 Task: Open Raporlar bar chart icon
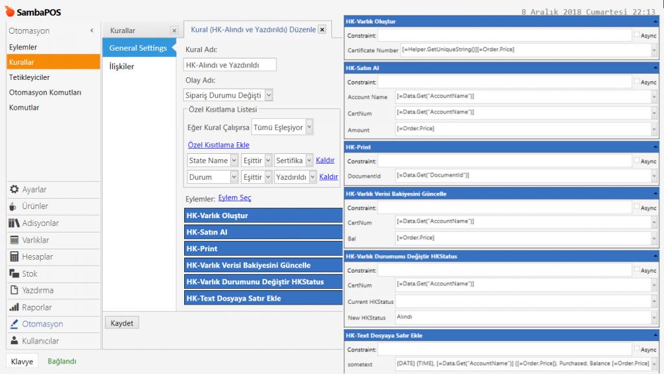click(14, 308)
